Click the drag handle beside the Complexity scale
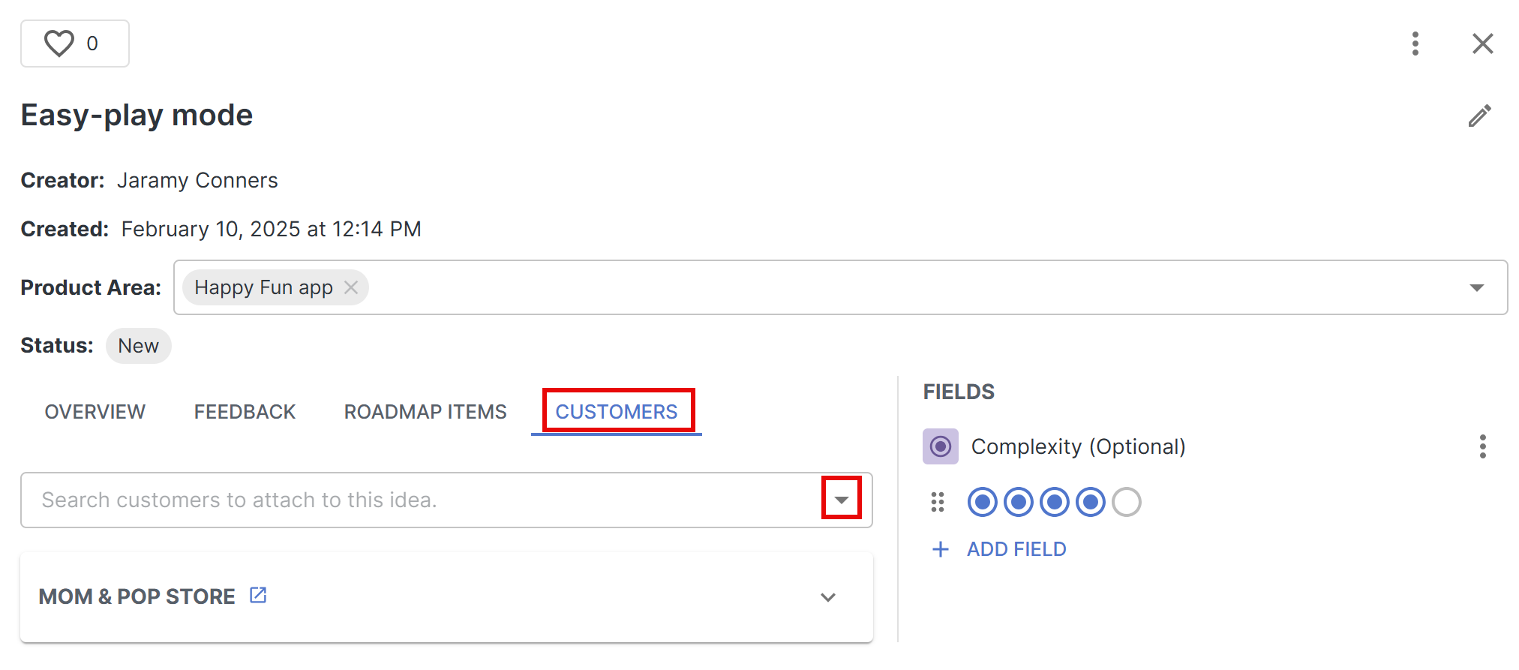This screenshot has width=1519, height=670. (x=937, y=501)
